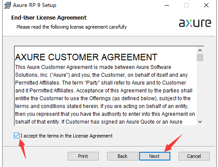Go Back to the previous setup step
Image resolution: width=218 pixels, height=167 pixels.
(x=123, y=156)
